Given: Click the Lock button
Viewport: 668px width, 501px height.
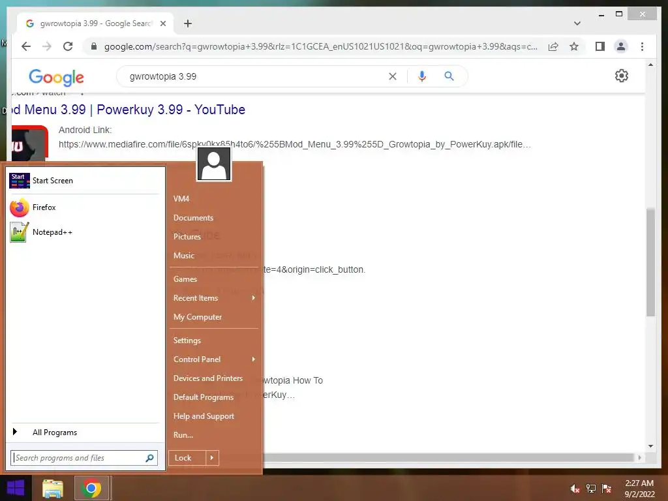Looking at the screenshot, I should (x=187, y=458).
